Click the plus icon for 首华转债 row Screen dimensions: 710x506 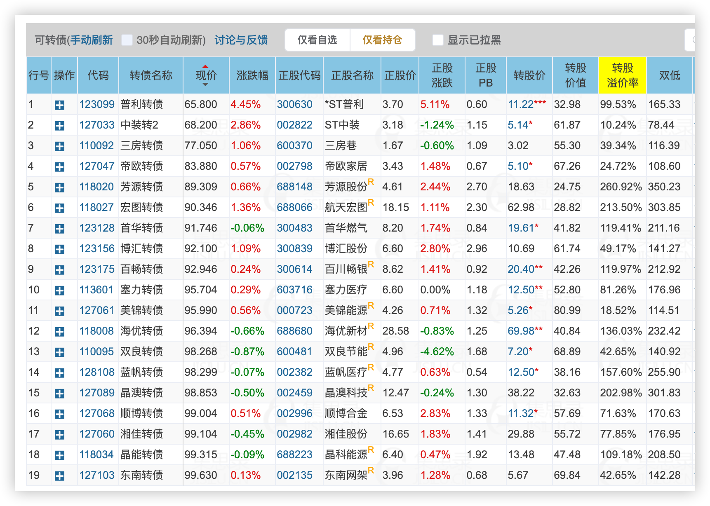point(59,229)
